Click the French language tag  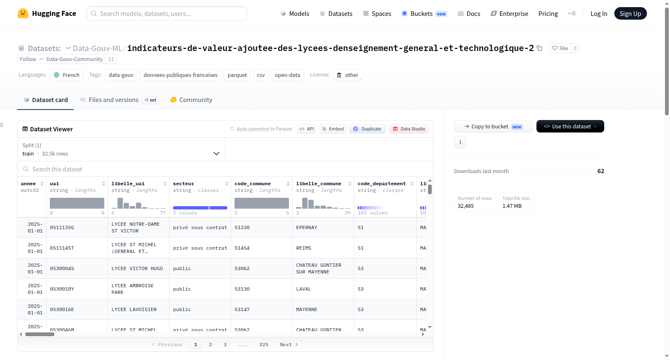coord(67,75)
